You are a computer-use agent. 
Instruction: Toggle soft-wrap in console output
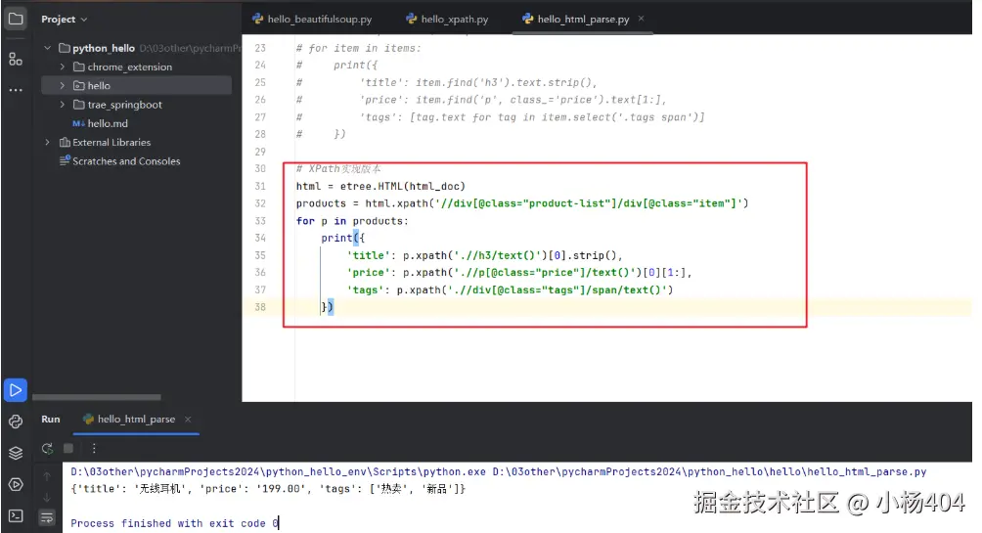click(47, 517)
